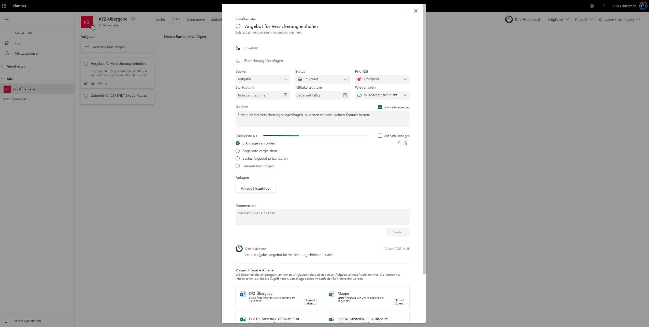Open the app launcher waffle icon
Screen dimensions: 649x327
[x=4, y=6]
